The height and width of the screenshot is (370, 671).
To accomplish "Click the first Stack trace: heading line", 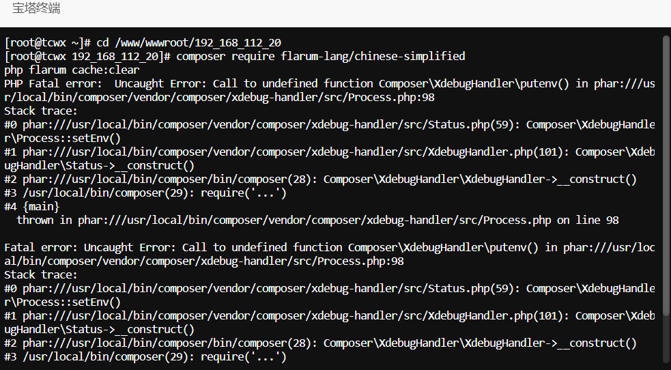I will [41, 111].
